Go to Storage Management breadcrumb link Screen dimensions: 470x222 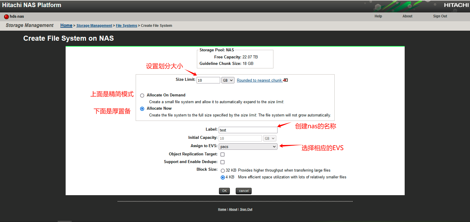(94, 26)
